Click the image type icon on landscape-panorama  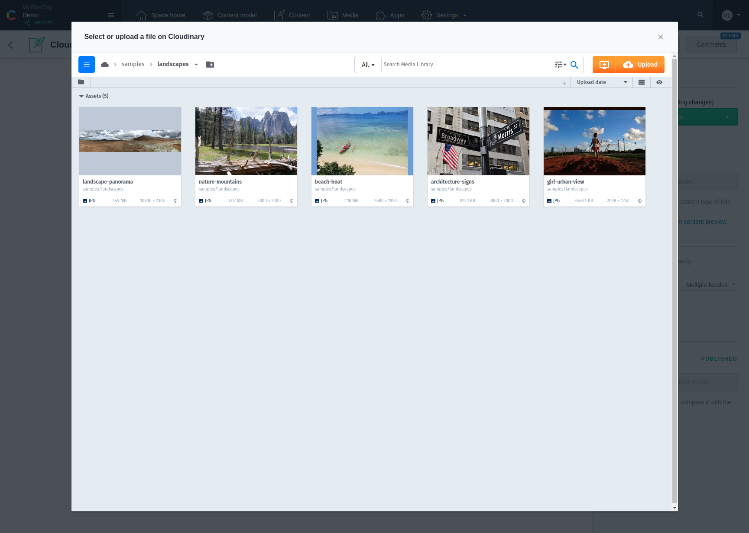pyautogui.click(x=85, y=201)
